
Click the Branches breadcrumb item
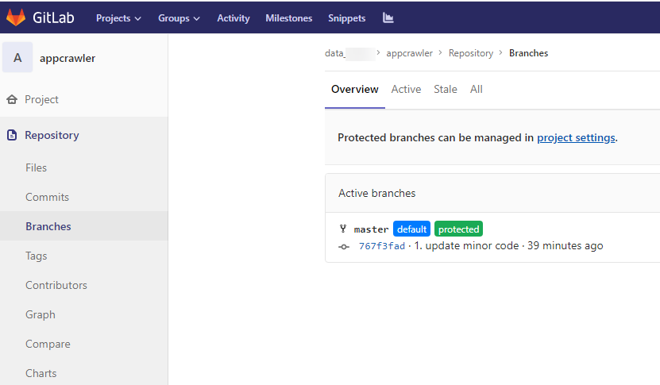tap(528, 53)
